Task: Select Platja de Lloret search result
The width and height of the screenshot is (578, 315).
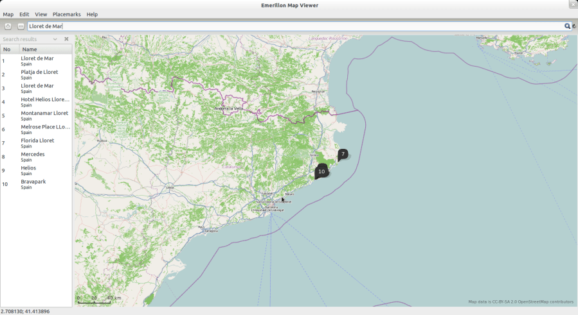Action: pyautogui.click(x=39, y=74)
